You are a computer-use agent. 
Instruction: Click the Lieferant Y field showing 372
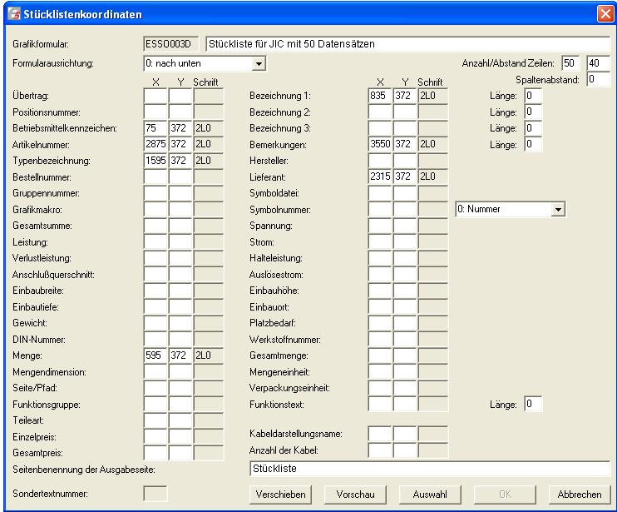coord(404,176)
